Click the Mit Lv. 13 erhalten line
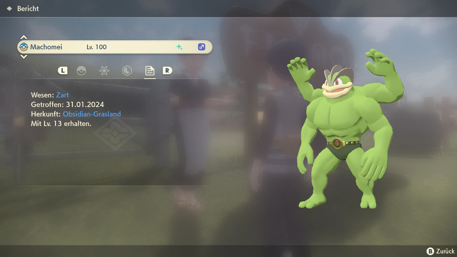 coord(61,124)
